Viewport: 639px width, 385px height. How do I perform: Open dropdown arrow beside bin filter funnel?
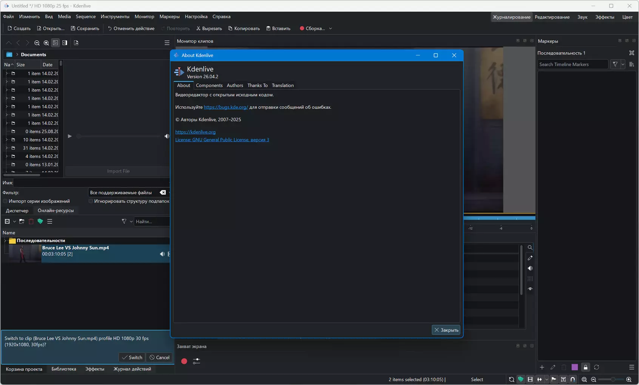(131, 222)
